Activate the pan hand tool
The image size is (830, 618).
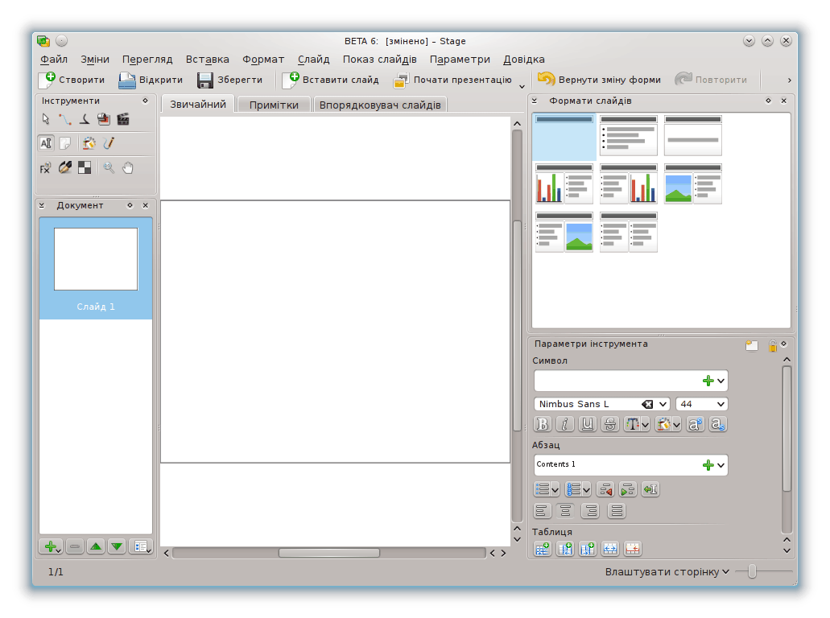tap(127, 167)
